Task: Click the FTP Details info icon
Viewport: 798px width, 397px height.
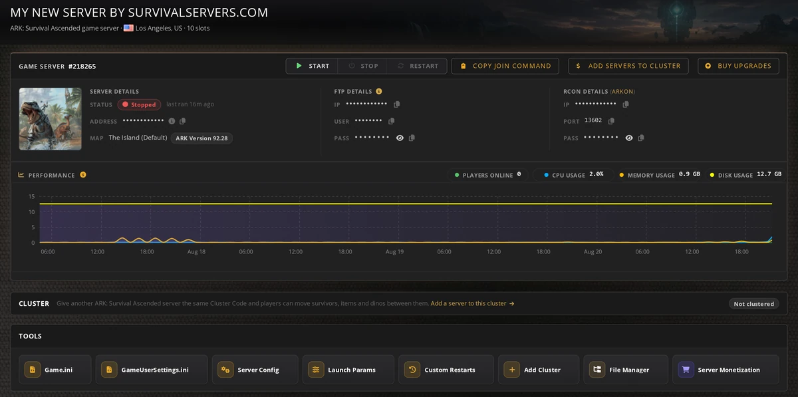Action: [379, 91]
